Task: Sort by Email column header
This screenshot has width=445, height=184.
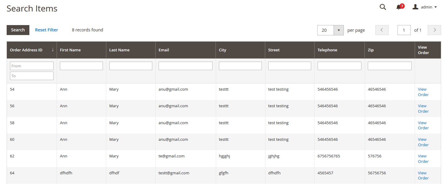Action: 164,50
